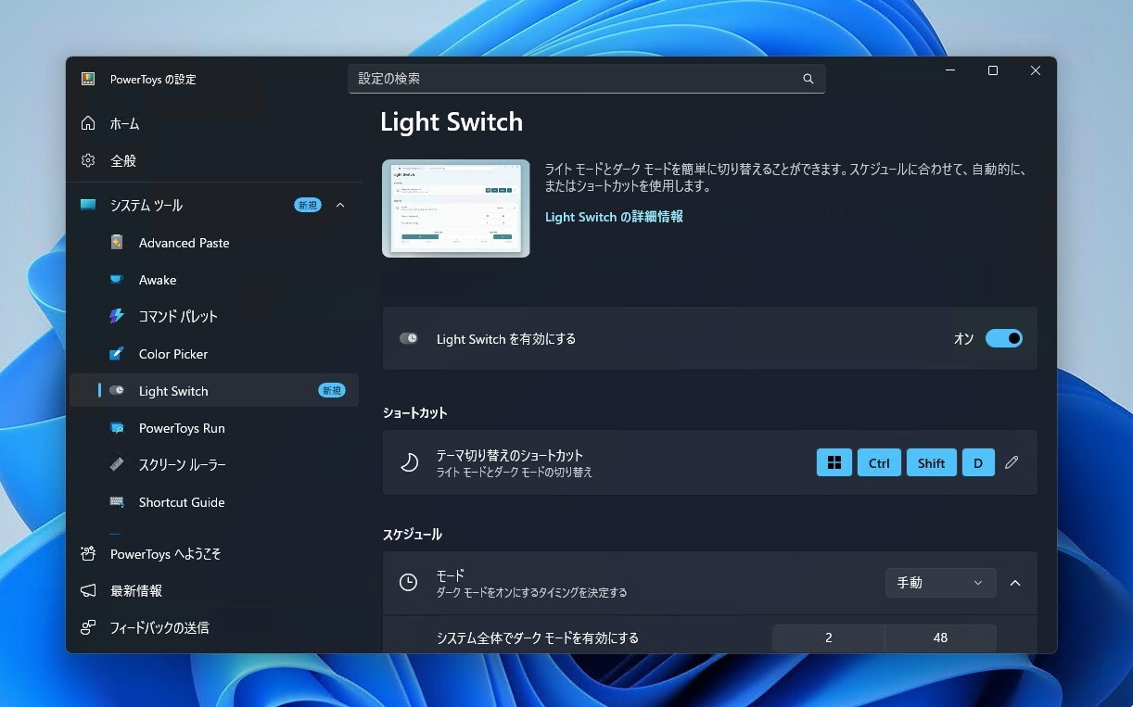Open PowerToys へようこそ page
The height and width of the screenshot is (707, 1133).
tap(214, 553)
